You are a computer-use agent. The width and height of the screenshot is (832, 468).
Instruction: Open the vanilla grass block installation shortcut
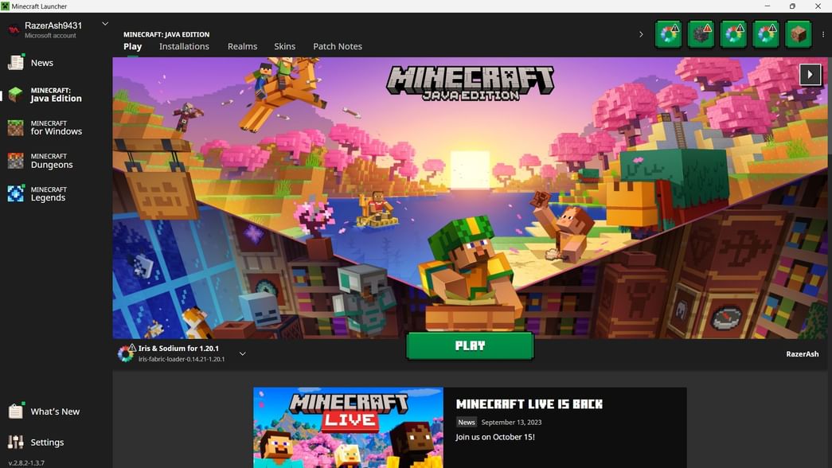[x=798, y=33]
